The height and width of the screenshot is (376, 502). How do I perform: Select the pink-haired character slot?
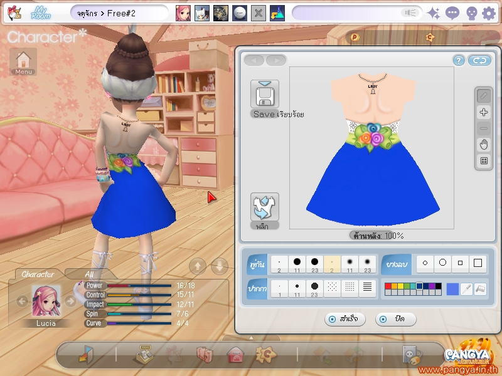coord(183,13)
